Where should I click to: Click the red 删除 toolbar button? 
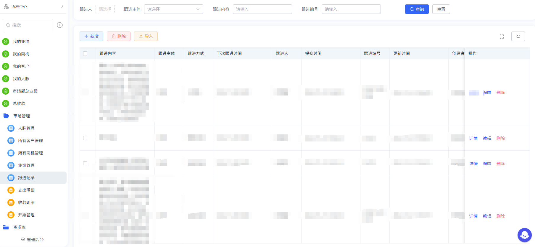pyautogui.click(x=119, y=36)
